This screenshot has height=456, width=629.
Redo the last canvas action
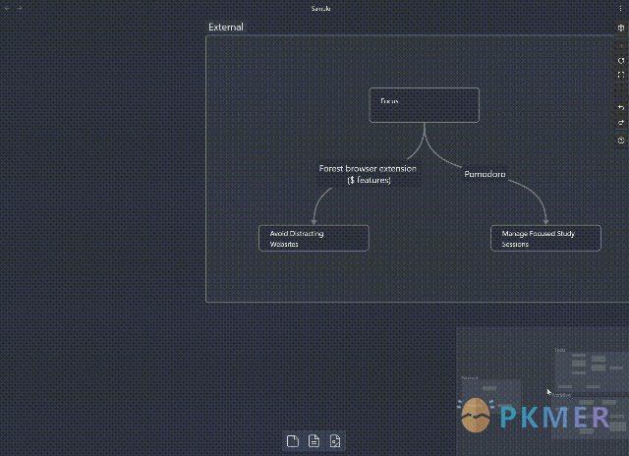click(x=621, y=122)
